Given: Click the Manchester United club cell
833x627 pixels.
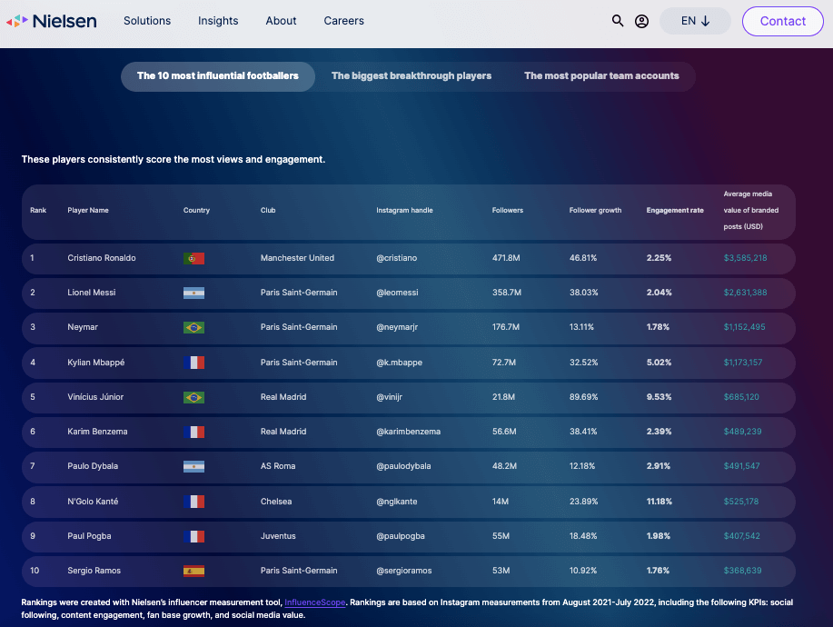Looking at the screenshot, I should click(x=297, y=258).
